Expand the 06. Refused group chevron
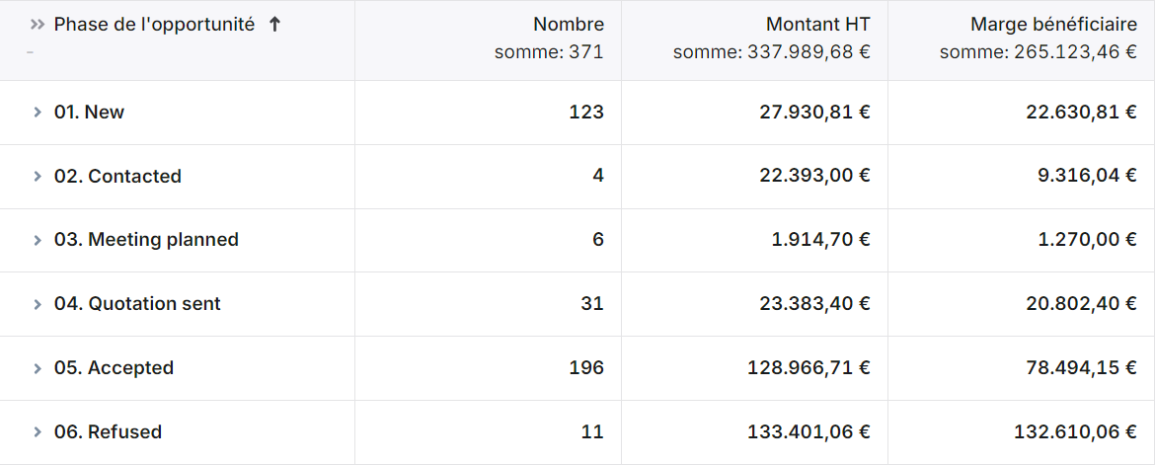 pyautogui.click(x=37, y=432)
